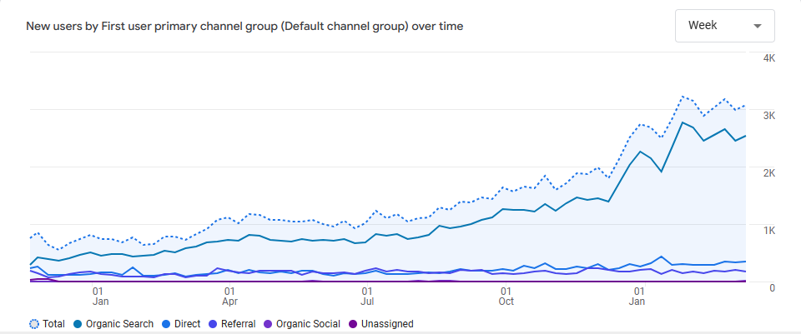
Task: Click the 2K y-axis label
Action: pos(769,173)
